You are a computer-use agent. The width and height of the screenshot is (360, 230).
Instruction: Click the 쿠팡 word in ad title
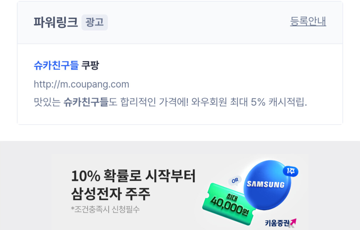tap(90, 65)
